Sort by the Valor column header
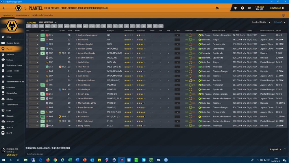Image resolution: width=289 pixels, height=163 pixels. pyautogui.click(x=278, y=31)
